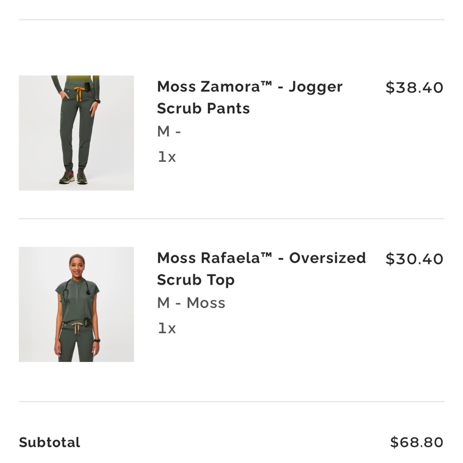The height and width of the screenshot is (463, 463).
Task: Click the 1x quantity for the scrub top
Action: [167, 328]
